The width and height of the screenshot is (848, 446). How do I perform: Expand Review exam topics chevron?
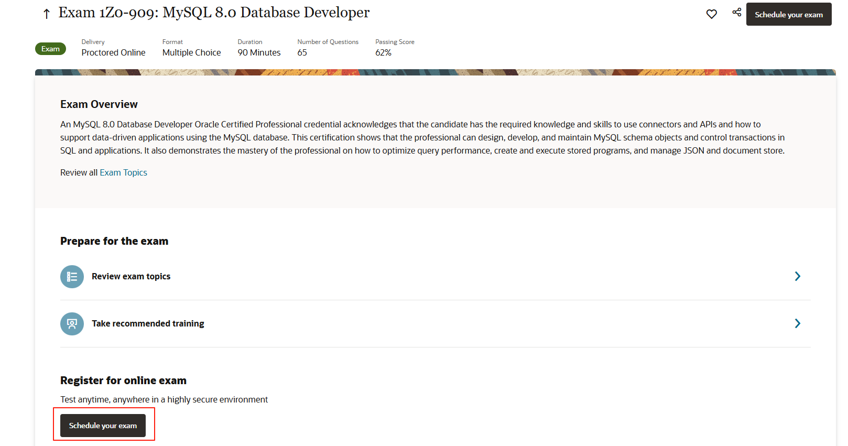tap(797, 276)
